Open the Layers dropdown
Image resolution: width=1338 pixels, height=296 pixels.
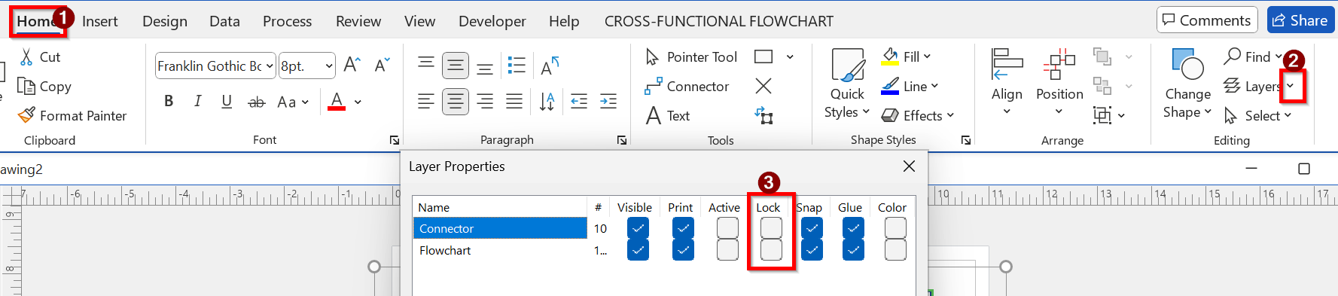(1290, 86)
